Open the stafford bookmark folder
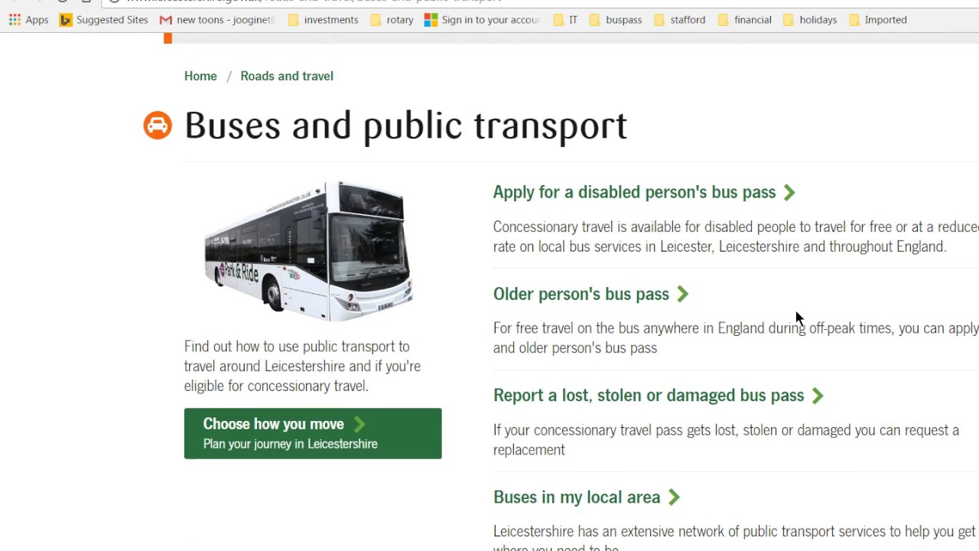Image resolution: width=979 pixels, height=551 pixels. (x=680, y=20)
